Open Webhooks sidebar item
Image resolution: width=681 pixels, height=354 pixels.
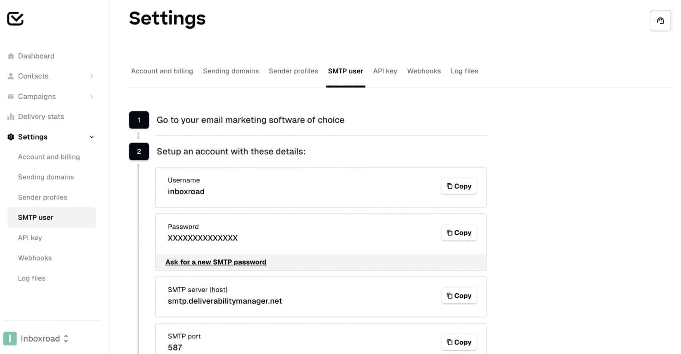pyautogui.click(x=35, y=258)
